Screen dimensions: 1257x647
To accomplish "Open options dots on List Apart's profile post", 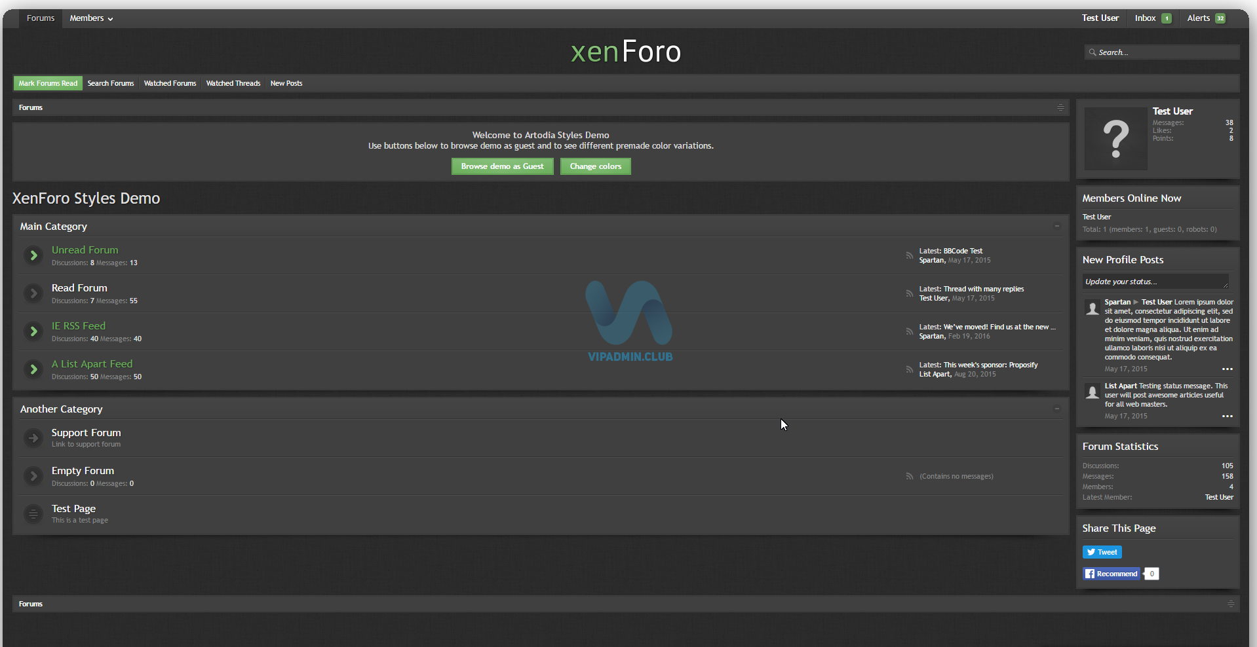I will [1228, 416].
